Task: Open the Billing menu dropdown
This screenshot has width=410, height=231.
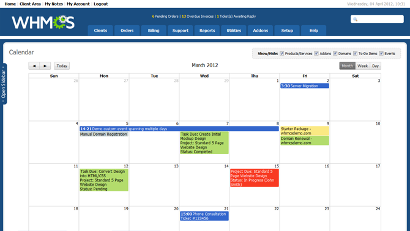Action: click(154, 31)
